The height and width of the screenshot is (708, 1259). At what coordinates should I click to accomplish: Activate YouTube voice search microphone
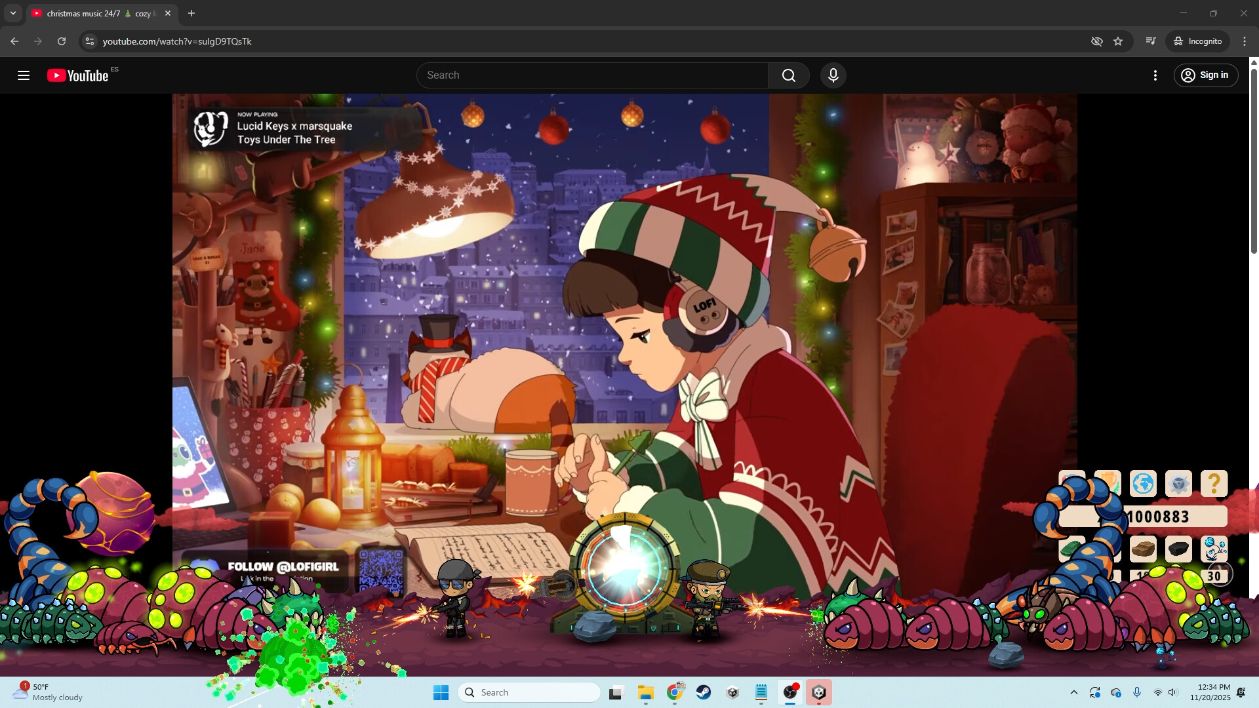tap(833, 75)
